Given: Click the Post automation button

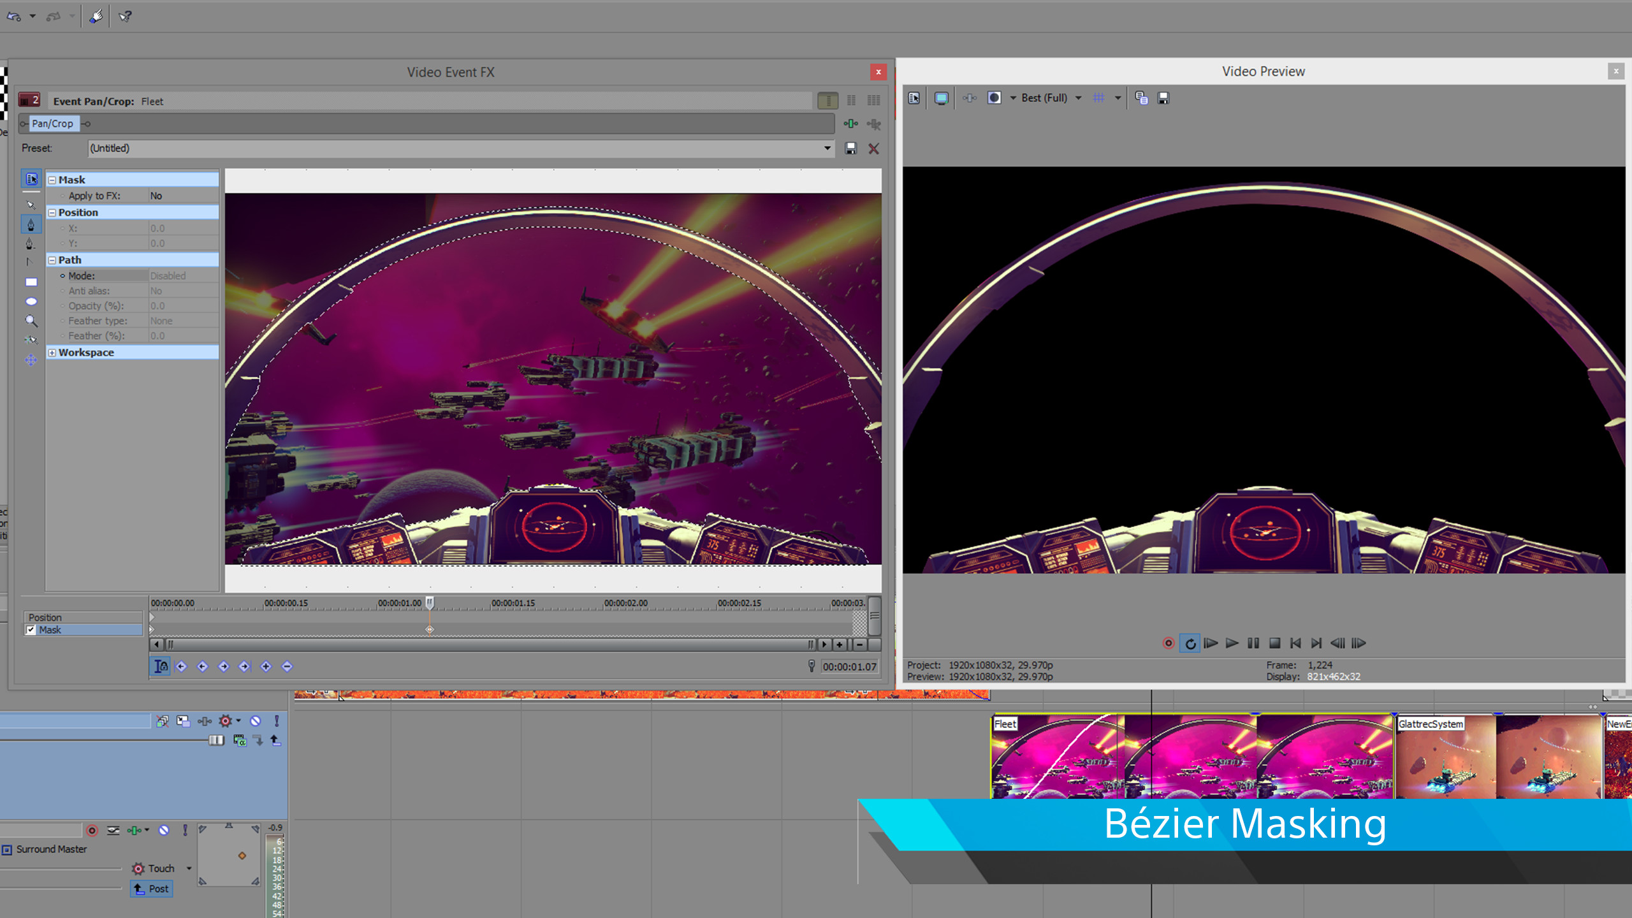Looking at the screenshot, I should coord(151,888).
